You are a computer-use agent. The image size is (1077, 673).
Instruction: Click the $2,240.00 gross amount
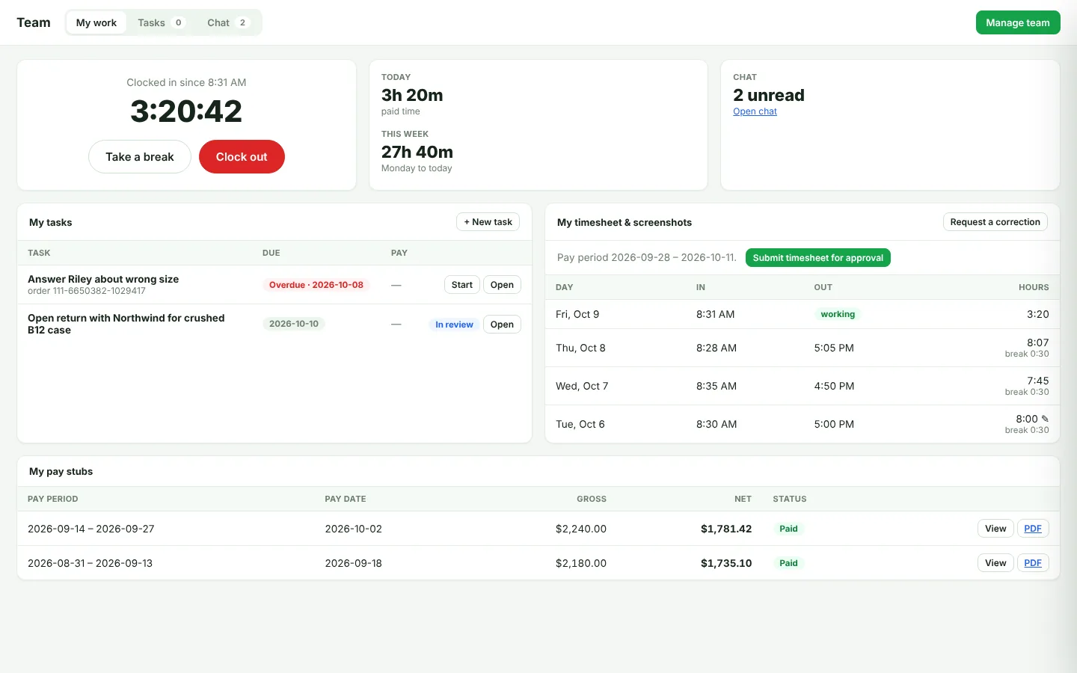(581, 529)
